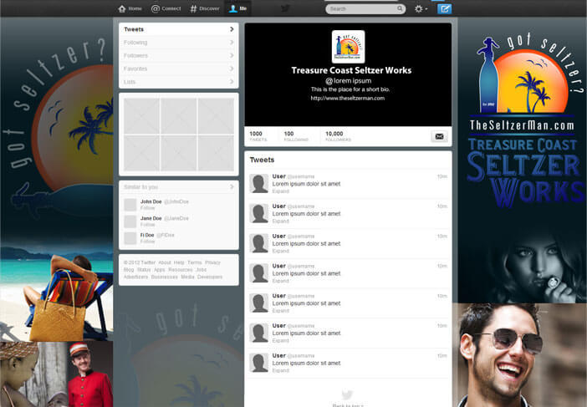Open the Developers footer link
The height and width of the screenshot is (407, 587).
click(210, 277)
